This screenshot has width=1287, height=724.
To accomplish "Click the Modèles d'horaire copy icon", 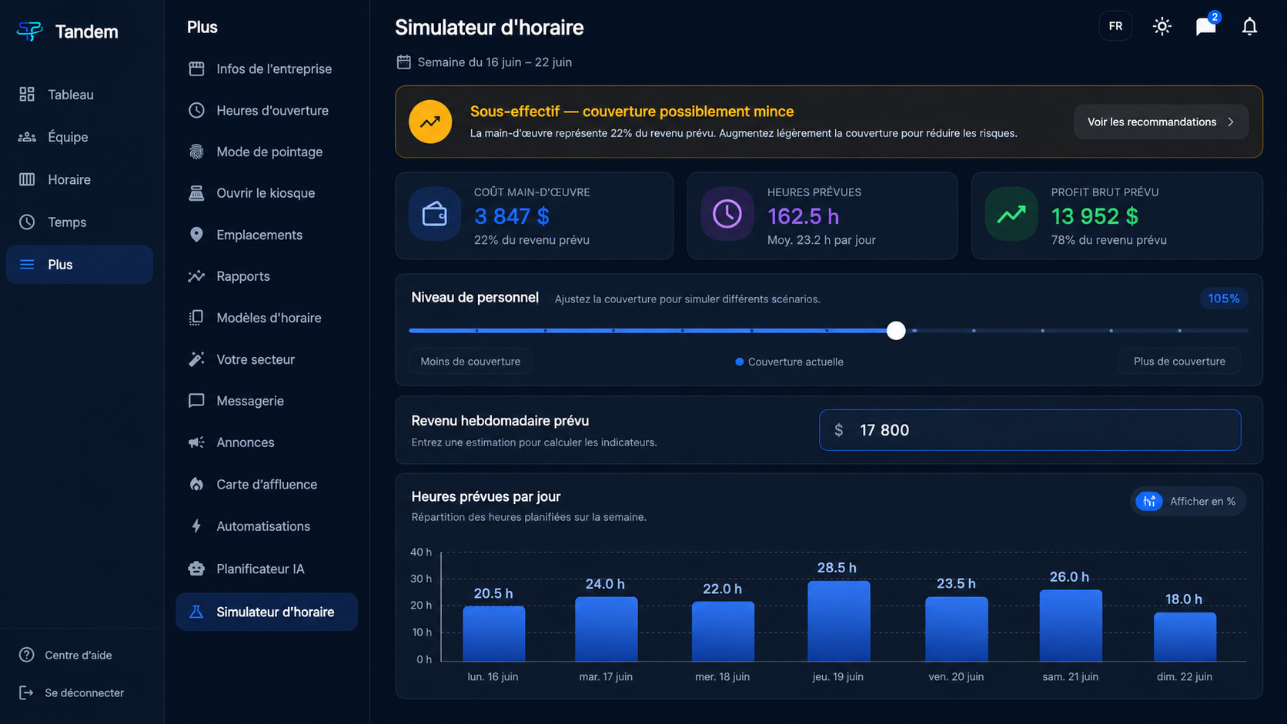I will tap(196, 318).
